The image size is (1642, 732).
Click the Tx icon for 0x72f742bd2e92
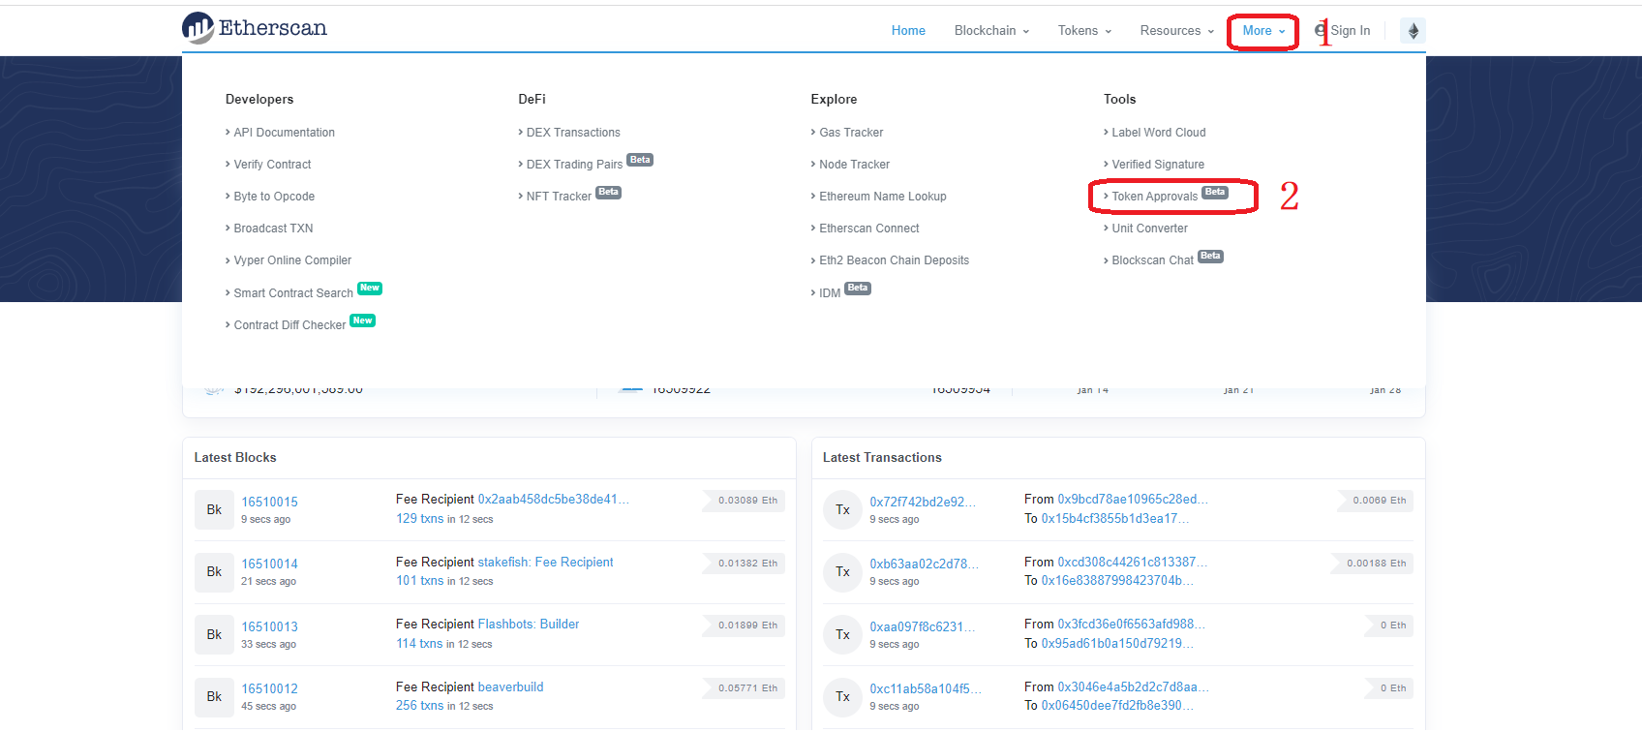coord(842,510)
